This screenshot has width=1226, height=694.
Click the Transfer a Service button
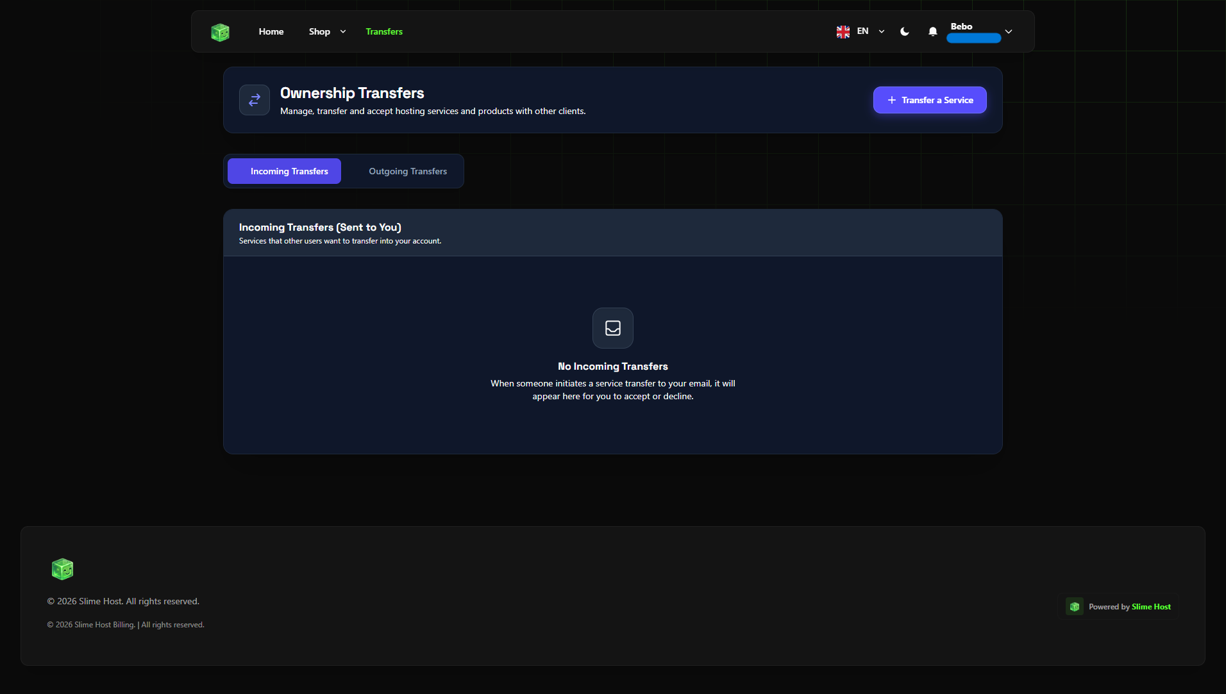930,100
